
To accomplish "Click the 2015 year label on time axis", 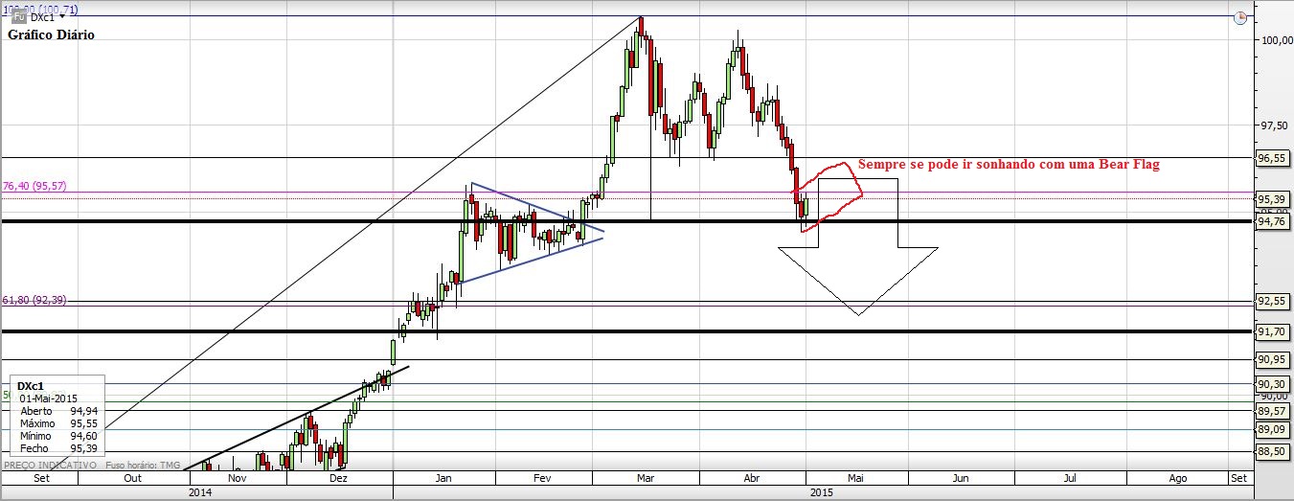I will tap(822, 492).
